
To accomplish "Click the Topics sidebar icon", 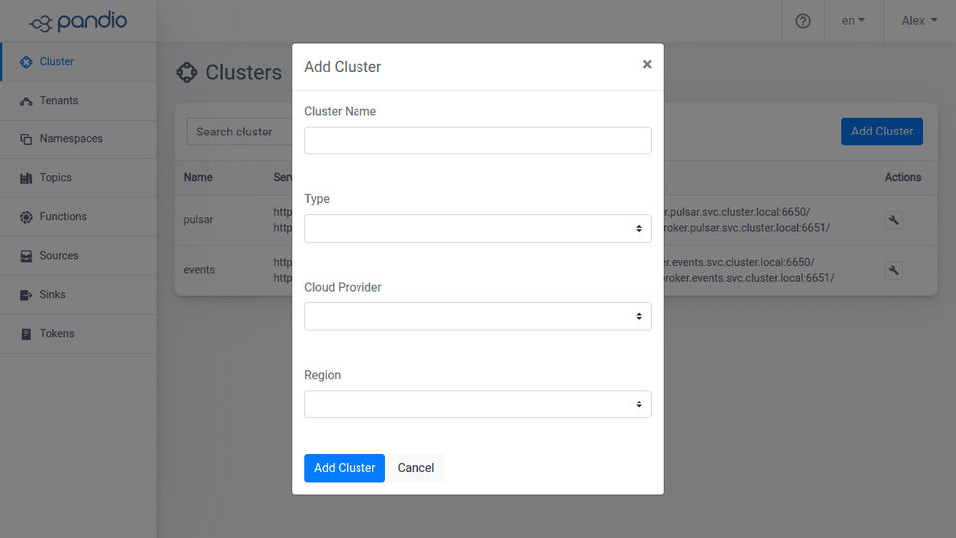I will [26, 178].
